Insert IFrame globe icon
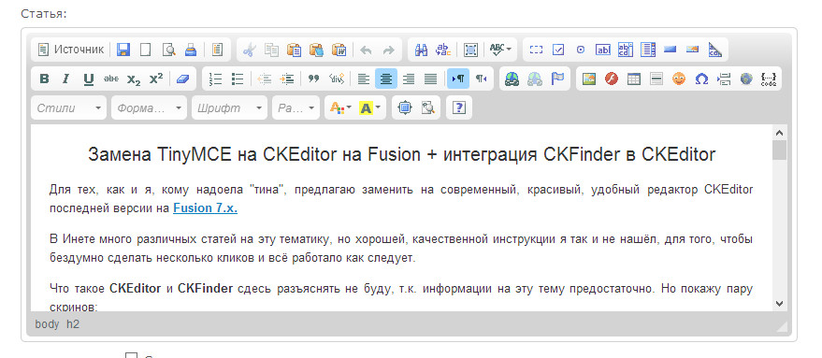Viewport: 822px width, 358px height. coord(746,79)
